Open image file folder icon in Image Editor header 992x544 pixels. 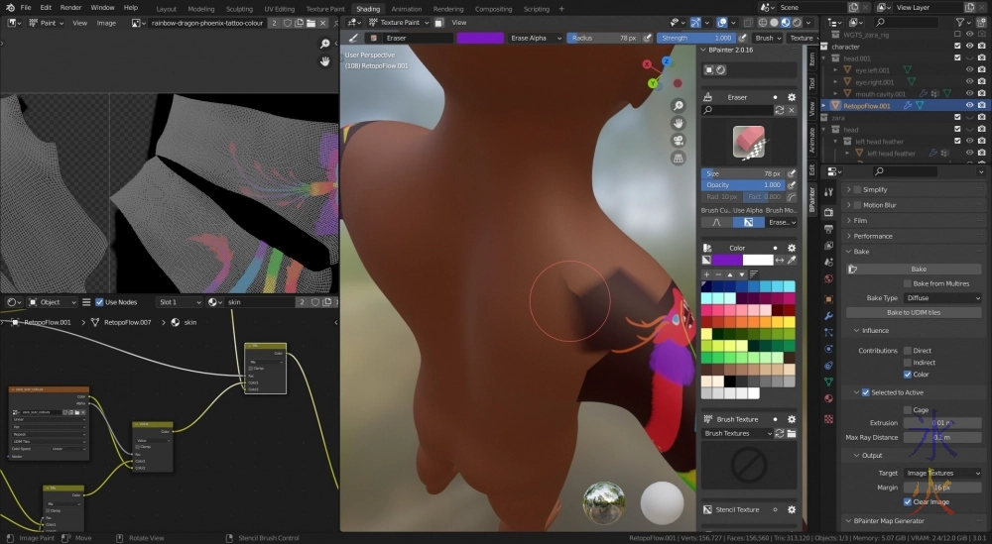(x=310, y=23)
